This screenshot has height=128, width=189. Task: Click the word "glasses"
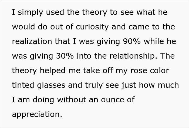[51, 85]
